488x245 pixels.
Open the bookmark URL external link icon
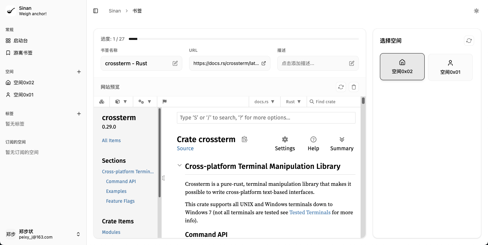coord(264,63)
